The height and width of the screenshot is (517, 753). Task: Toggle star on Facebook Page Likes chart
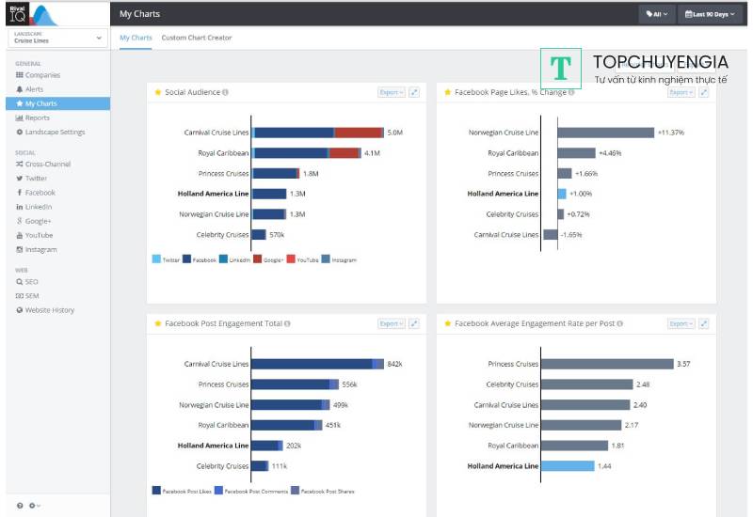pyautogui.click(x=448, y=92)
